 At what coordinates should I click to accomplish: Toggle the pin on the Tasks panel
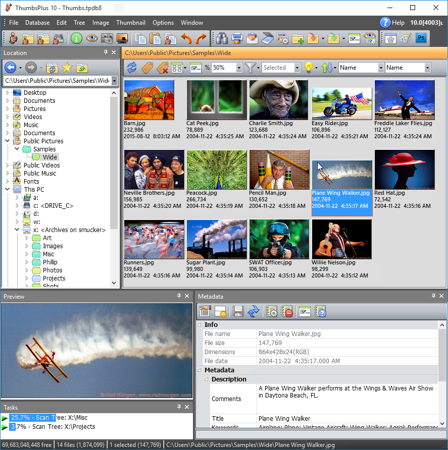pos(179,407)
